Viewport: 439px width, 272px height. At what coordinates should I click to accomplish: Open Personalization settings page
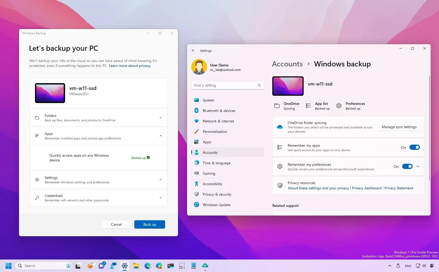228,132
